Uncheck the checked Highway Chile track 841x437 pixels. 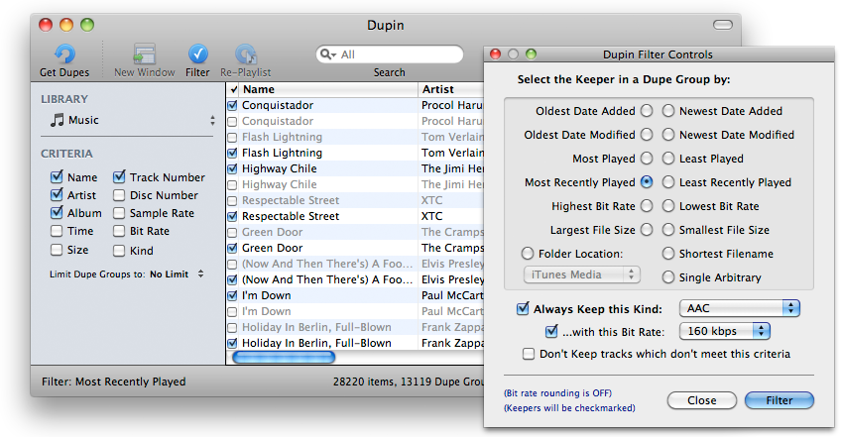tap(232, 168)
